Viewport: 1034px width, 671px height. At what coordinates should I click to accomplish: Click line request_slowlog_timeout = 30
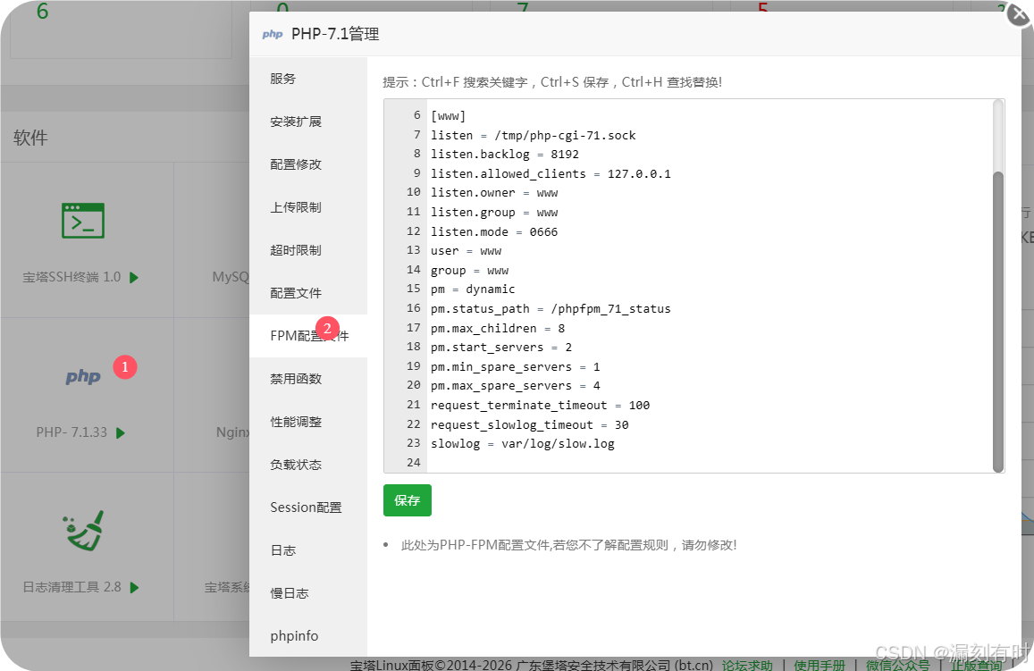point(530,424)
